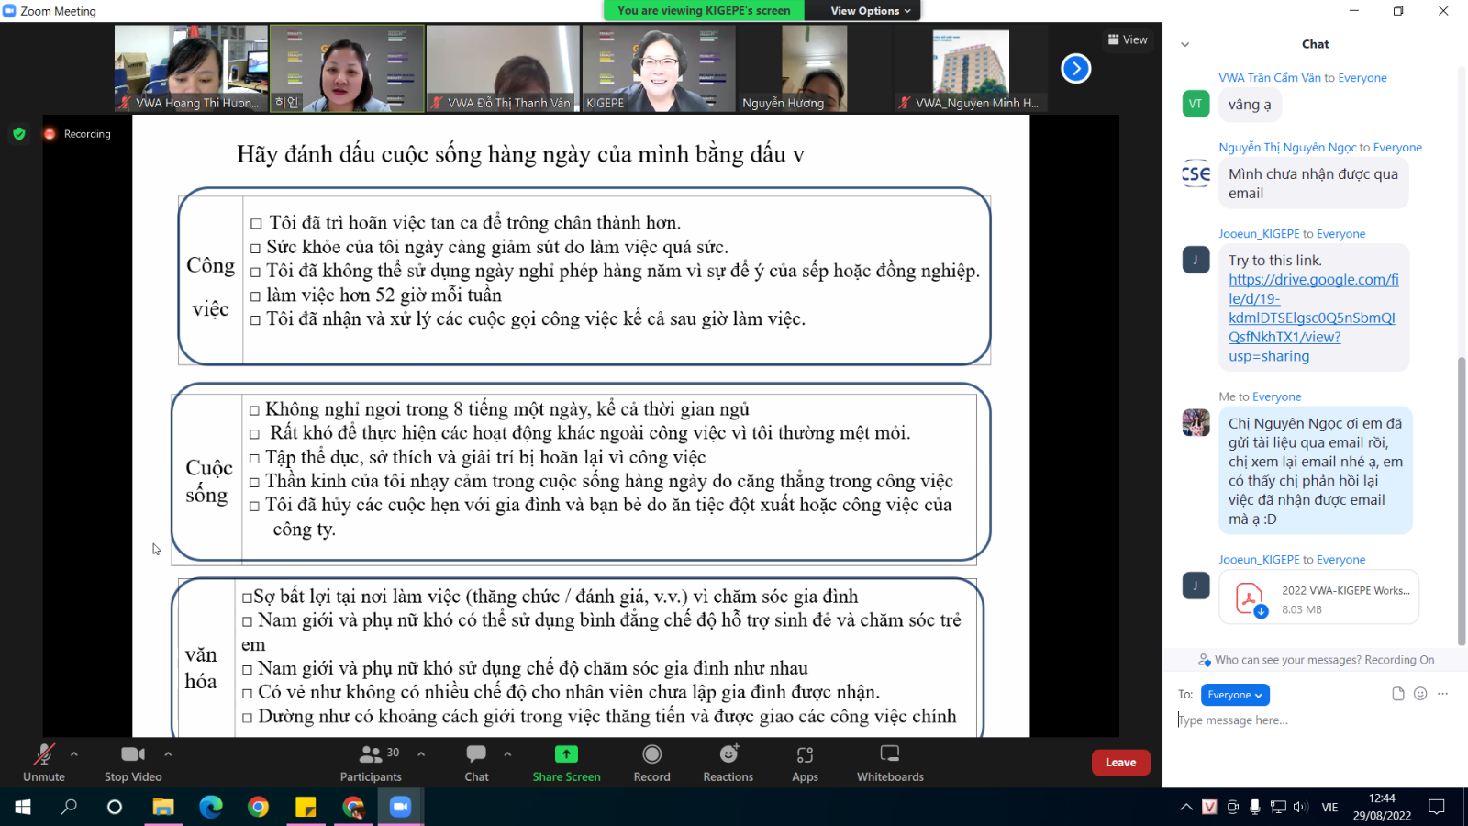
Task: Click the chat panel scrollbar
Action: [1462, 501]
